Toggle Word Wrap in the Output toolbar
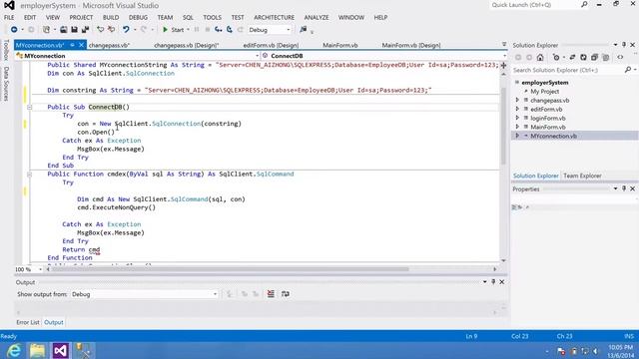The image size is (639, 359). coord(286,294)
